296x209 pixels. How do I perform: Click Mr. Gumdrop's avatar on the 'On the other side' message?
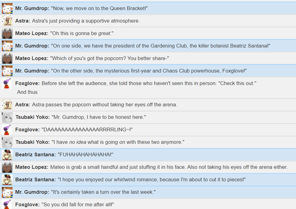tap(7, 71)
